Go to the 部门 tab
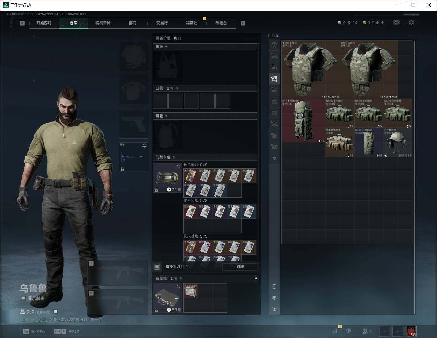437x338 pixels. pos(133,23)
